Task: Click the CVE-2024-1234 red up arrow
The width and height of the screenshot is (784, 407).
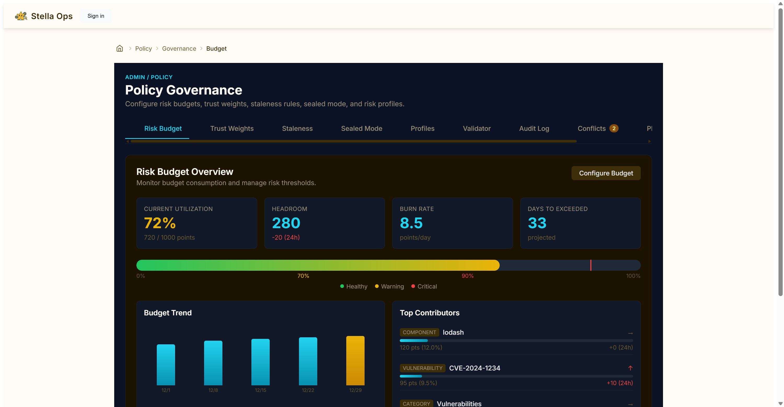Action: click(x=630, y=368)
